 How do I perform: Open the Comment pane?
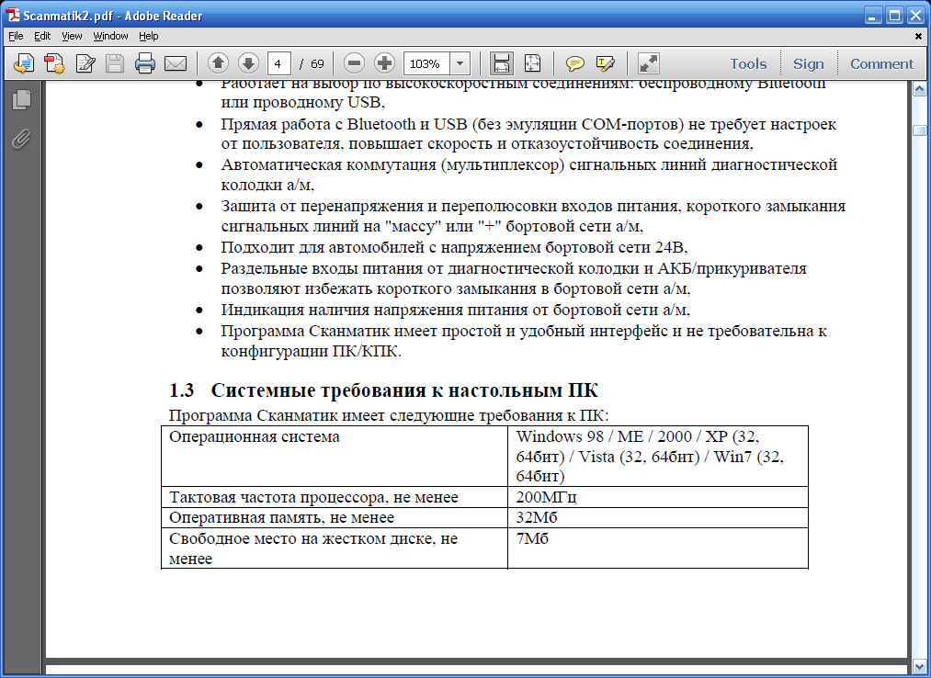pos(881,63)
